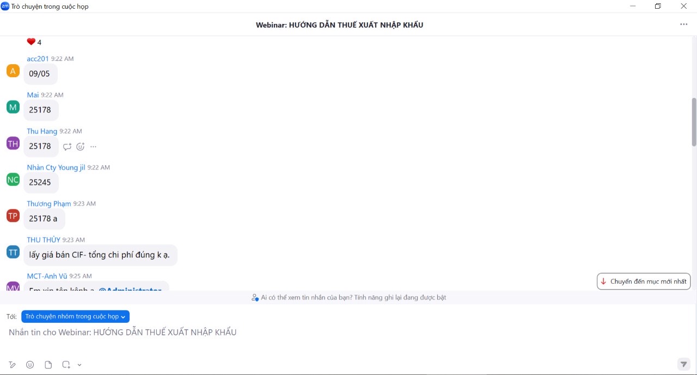Click sender name acc201

[38, 59]
